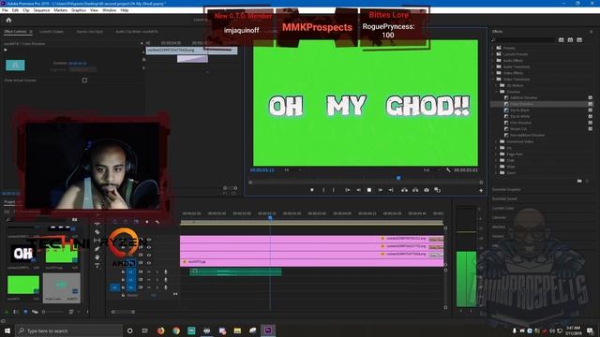Toggle eye output of lowest video track
This screenshot has height=337, width=600.
pyautogui.click(x=149, y=262)
